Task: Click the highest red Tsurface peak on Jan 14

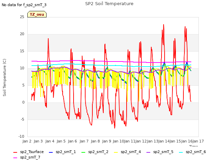Action: (x=164, y=25)
